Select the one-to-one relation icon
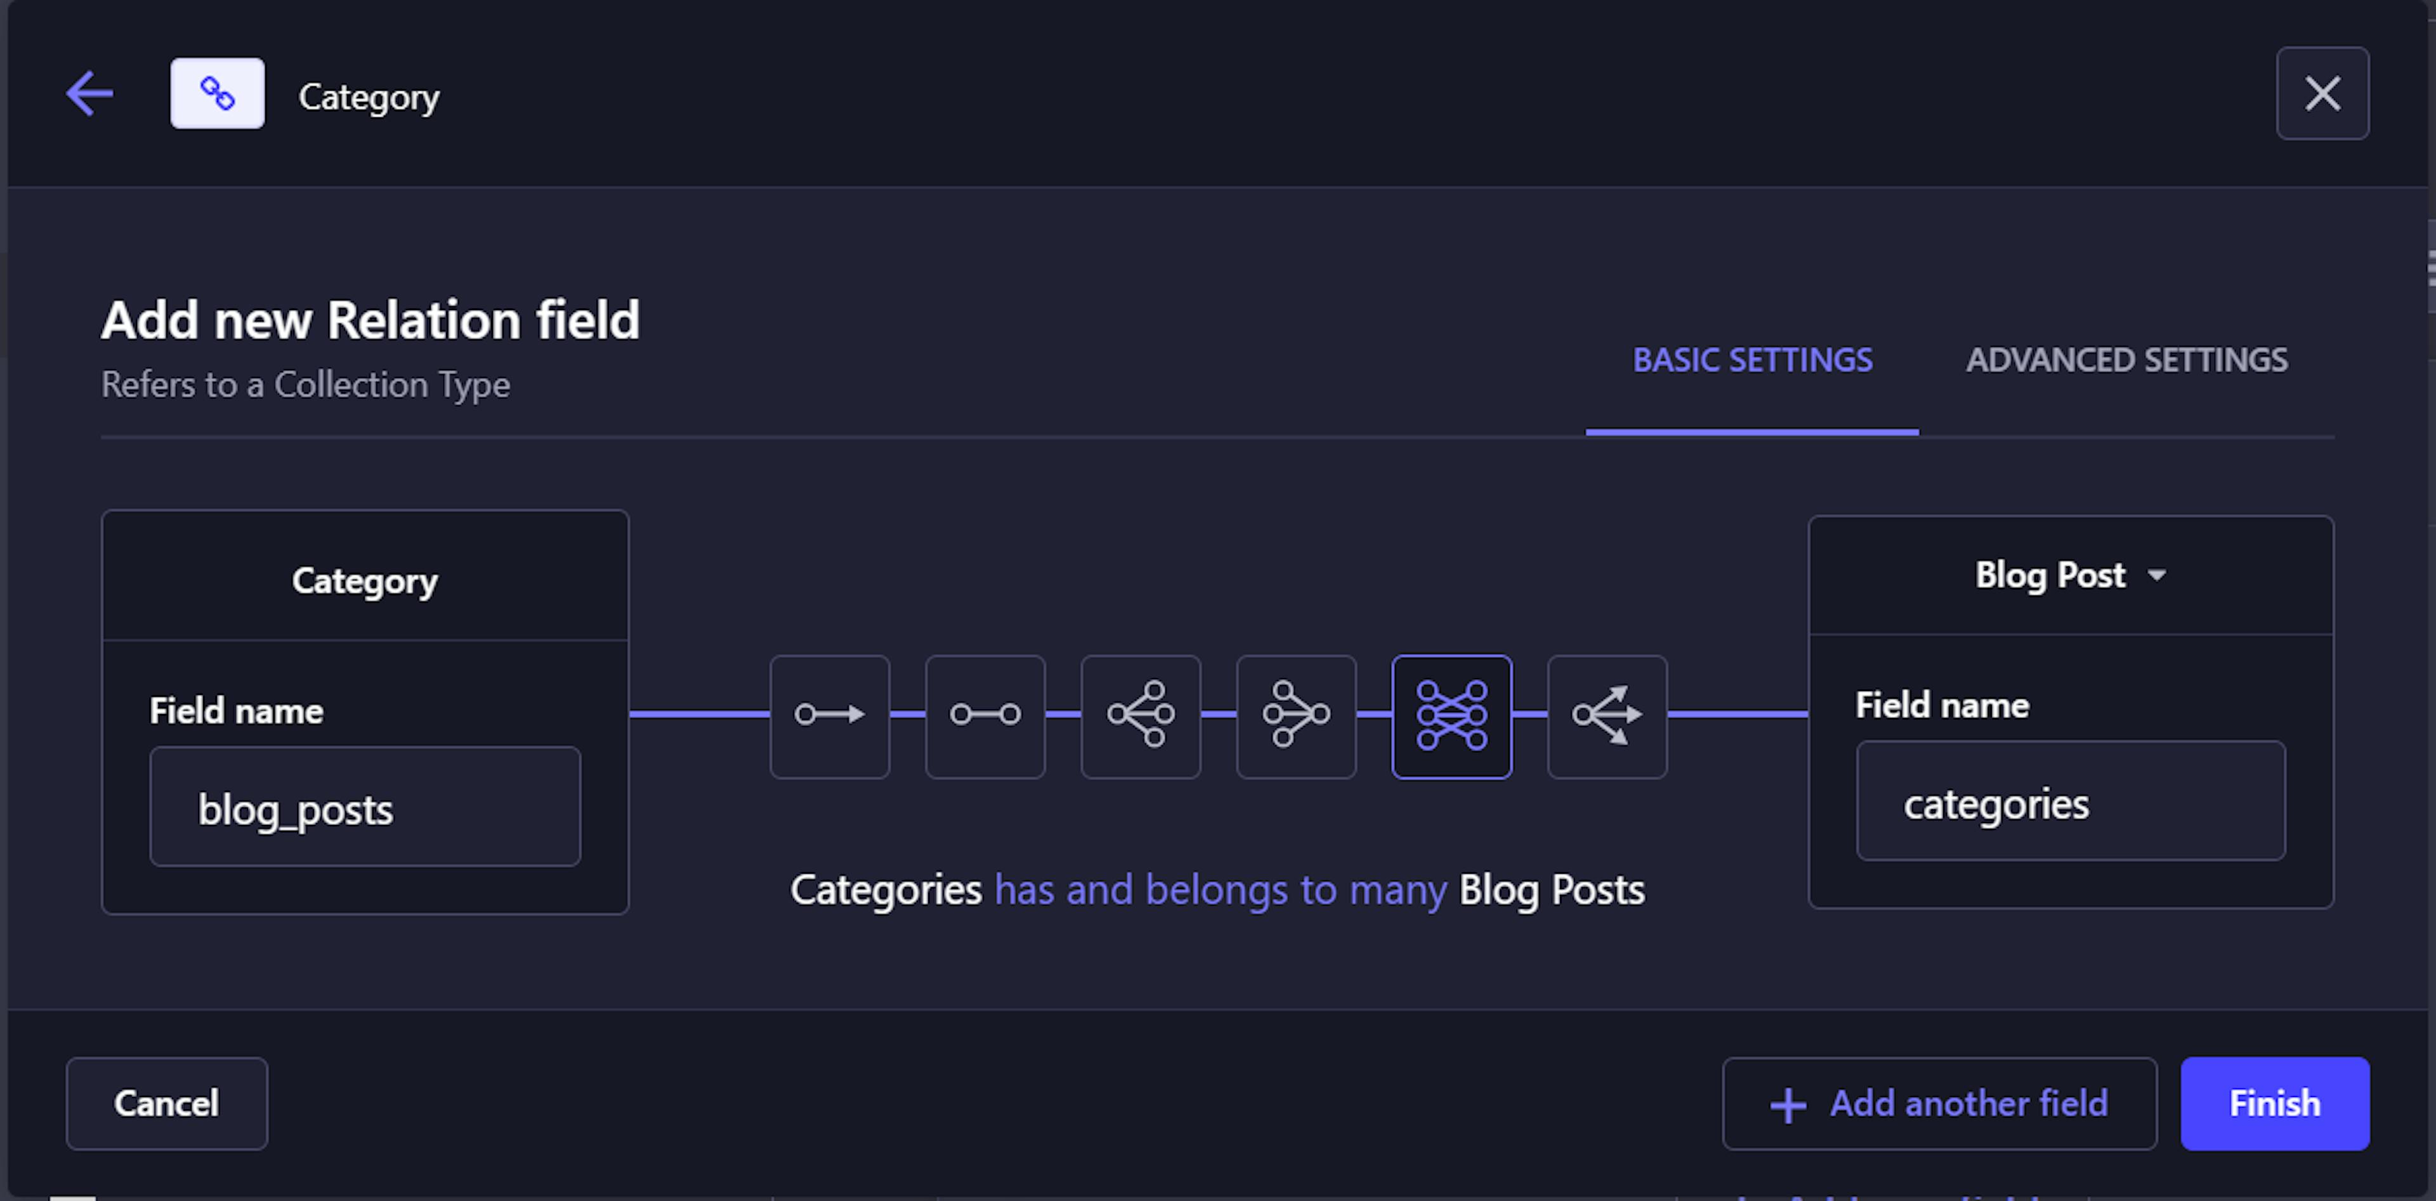 [986, 717]
